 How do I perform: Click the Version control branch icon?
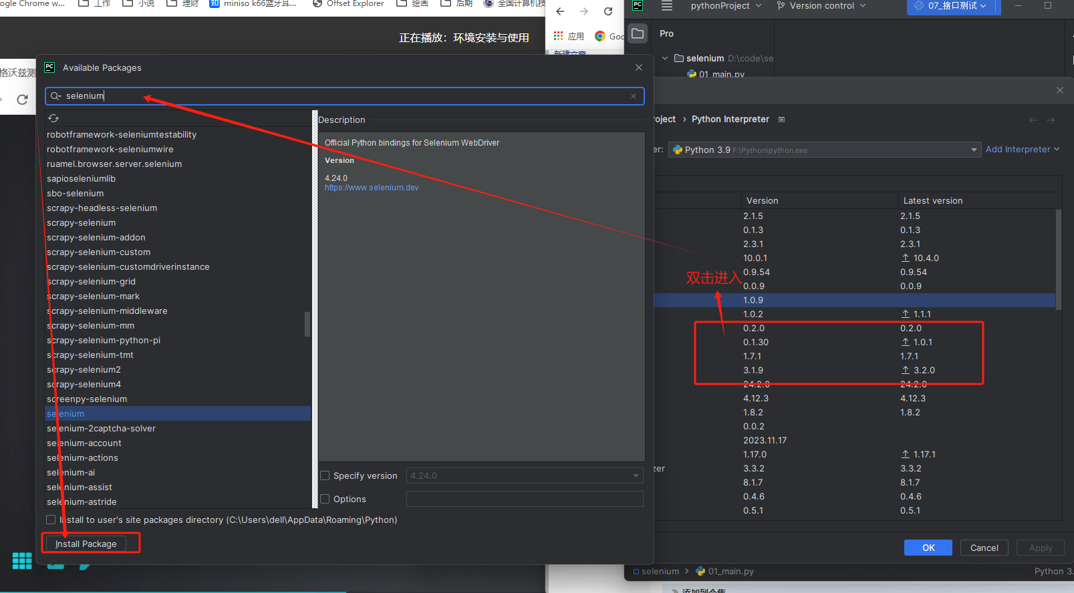[x=781, y=5]
